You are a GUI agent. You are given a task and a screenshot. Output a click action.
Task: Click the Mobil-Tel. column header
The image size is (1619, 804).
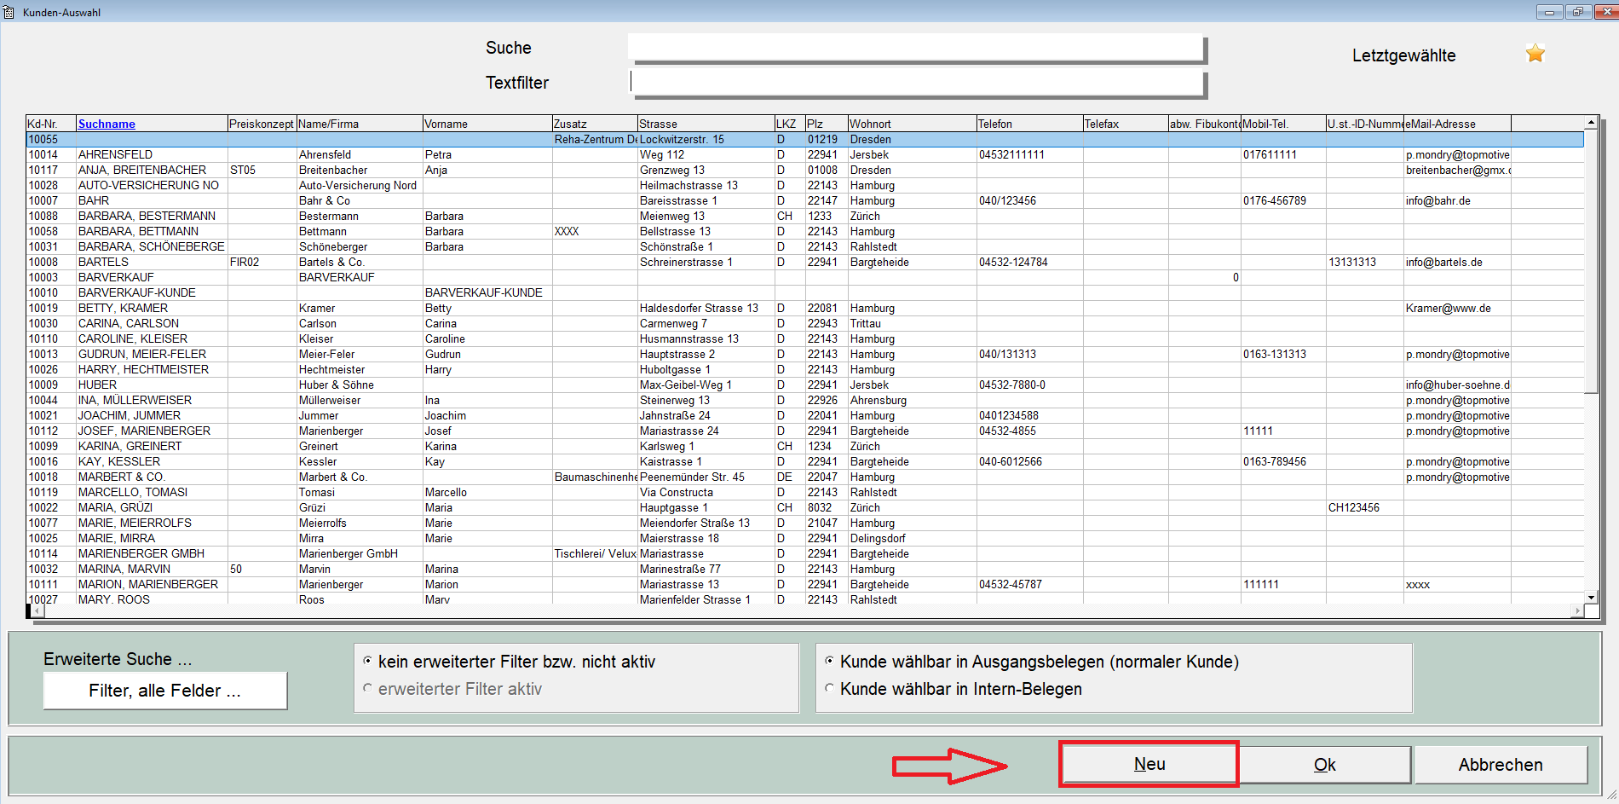pyautogui.click(x=1283, y=124)
